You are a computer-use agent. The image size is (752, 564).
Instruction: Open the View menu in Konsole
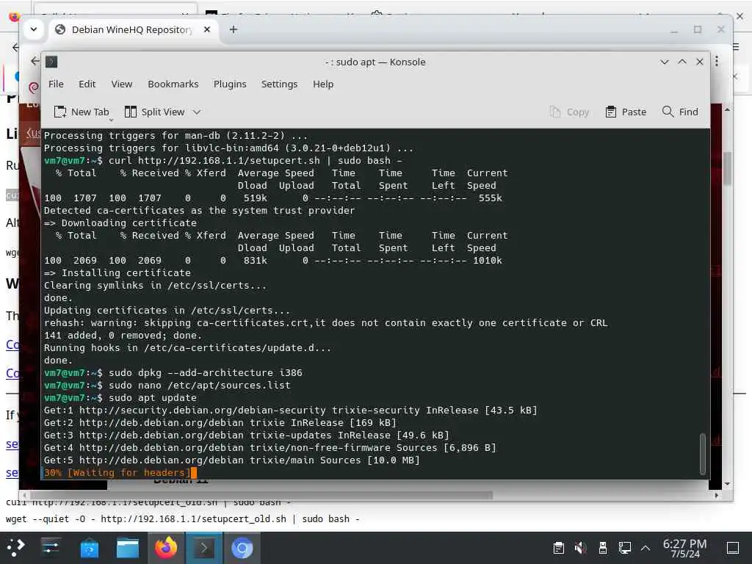click(121, 84)
